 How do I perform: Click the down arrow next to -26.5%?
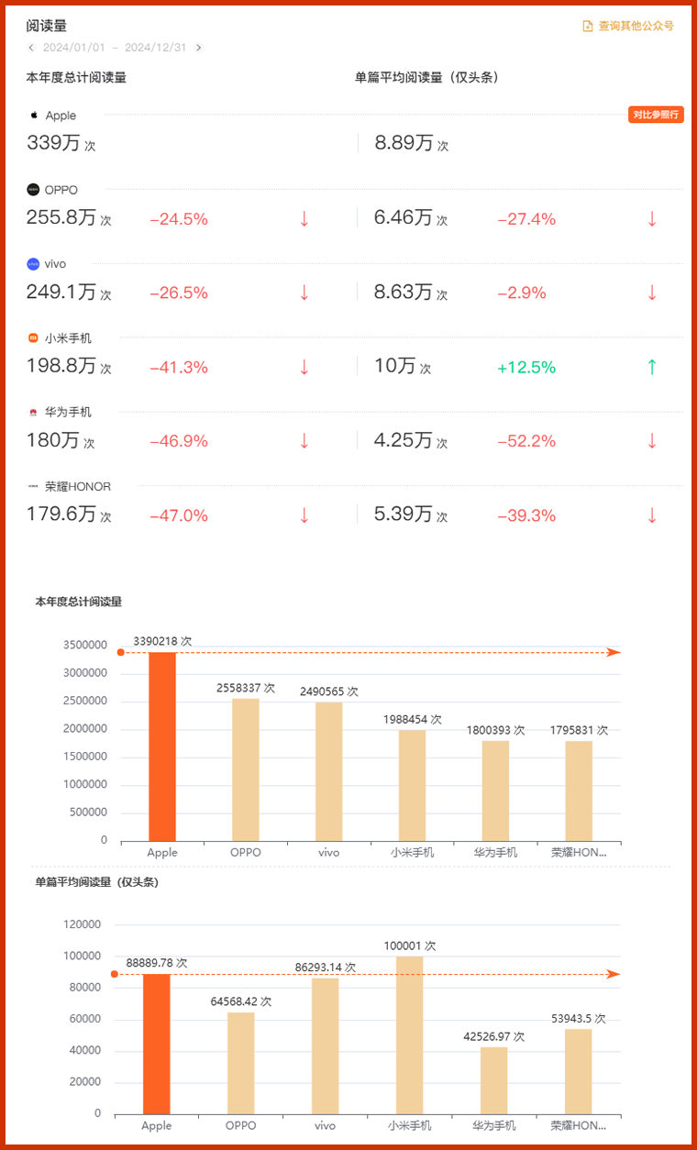tap(304, 293)
